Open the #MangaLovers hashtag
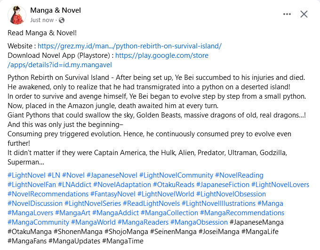320x250 pixels. [x=30, y=213]
